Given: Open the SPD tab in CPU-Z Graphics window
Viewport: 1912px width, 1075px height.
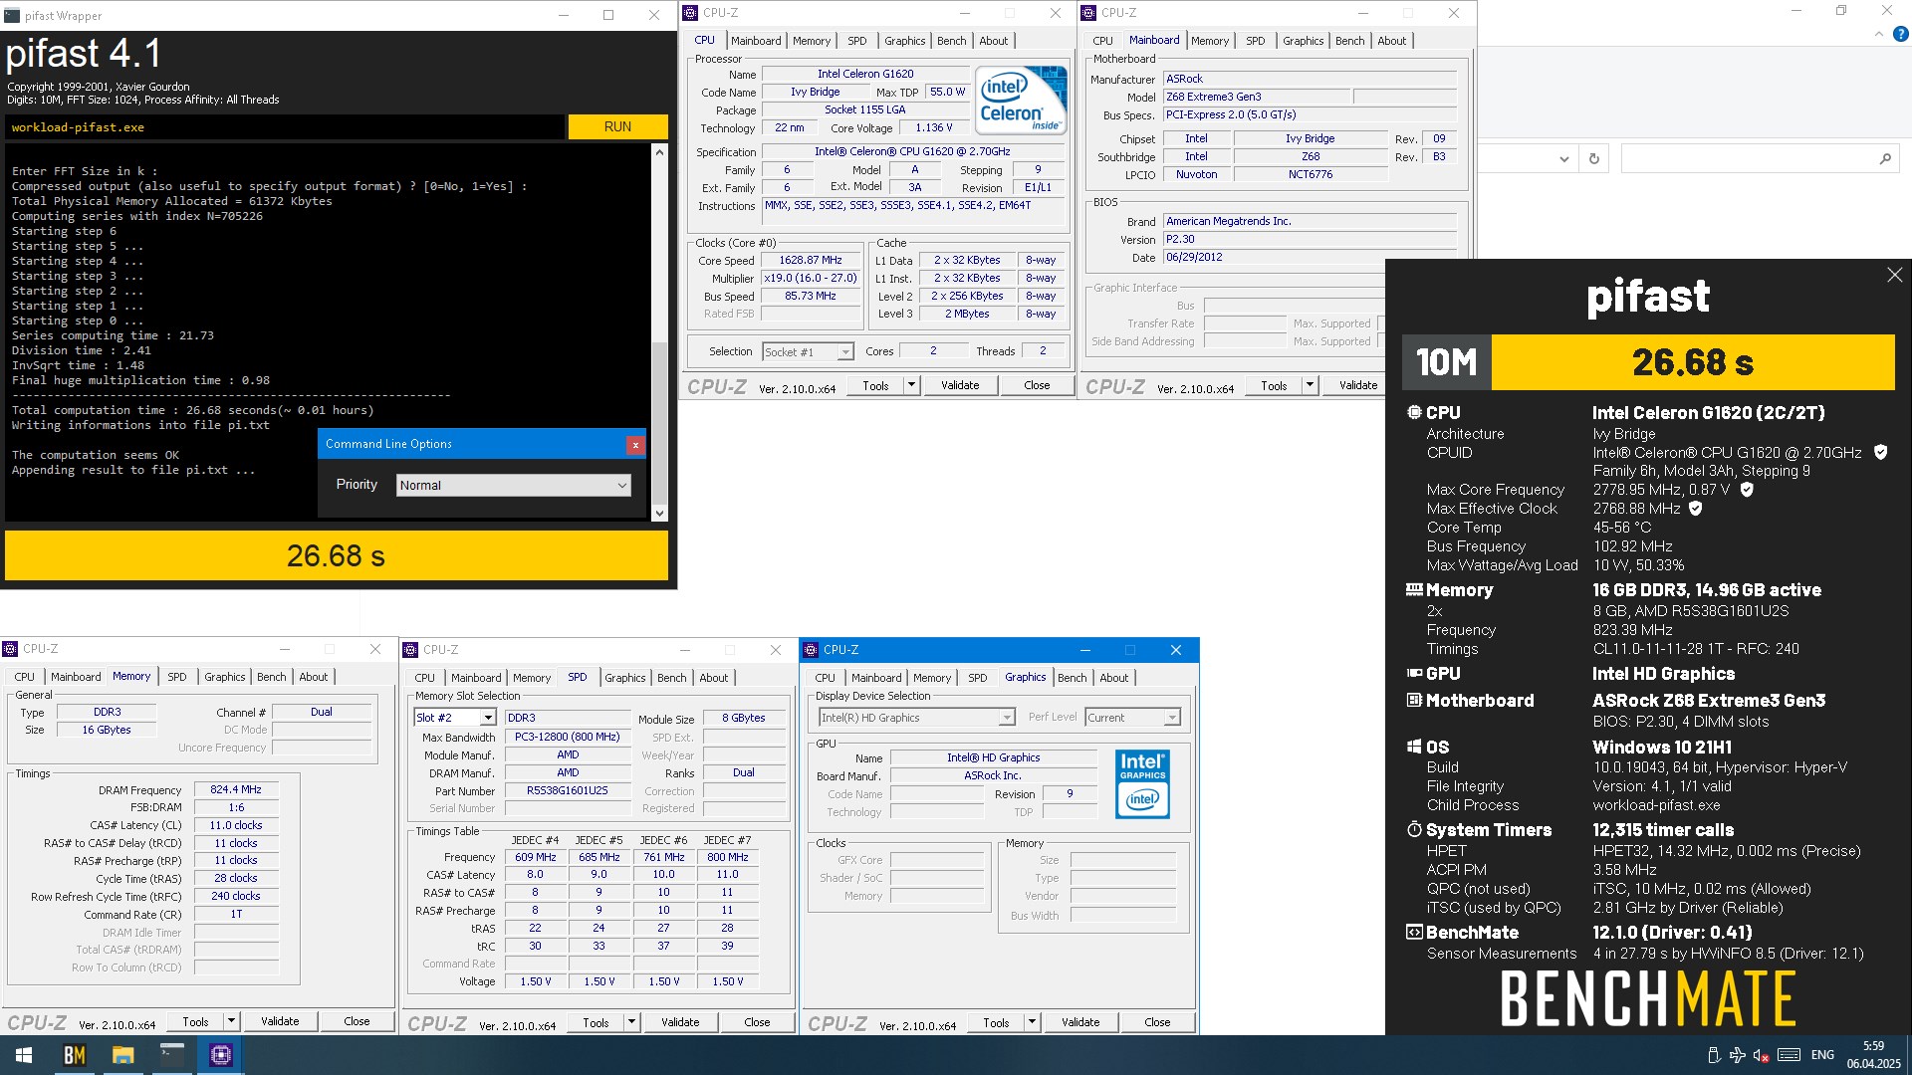Looking at the screenshot, I should 977,678.
